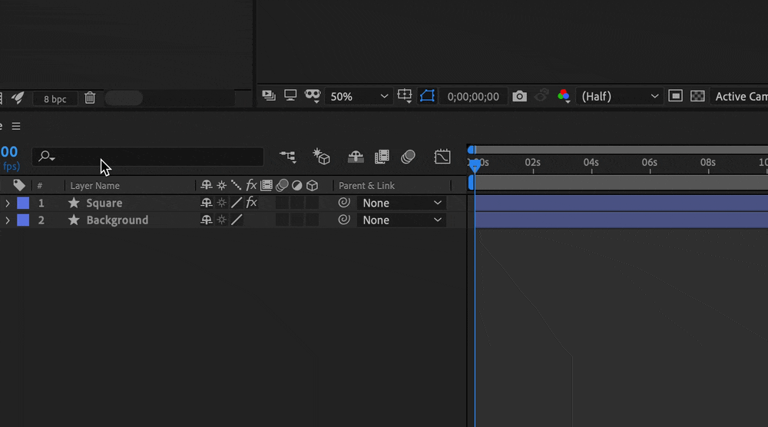Toggle Hide Shy Layers switch
The image size is (768, 427).
click(x=356, y=157)
